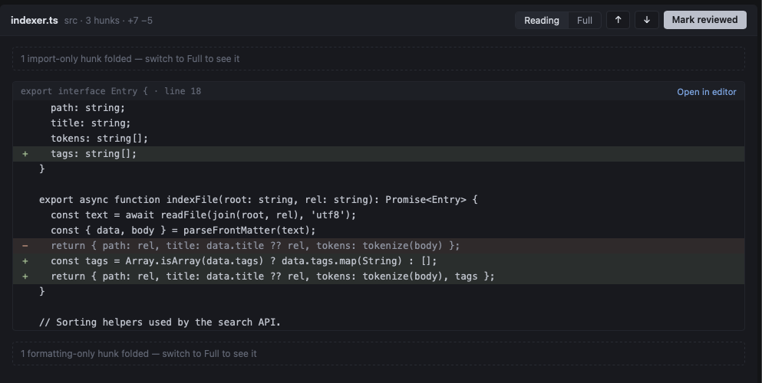762x383 pixels.
Task: Select added return line ending 'tags };'
Action: pyautogui.click(x=378, y=277)
